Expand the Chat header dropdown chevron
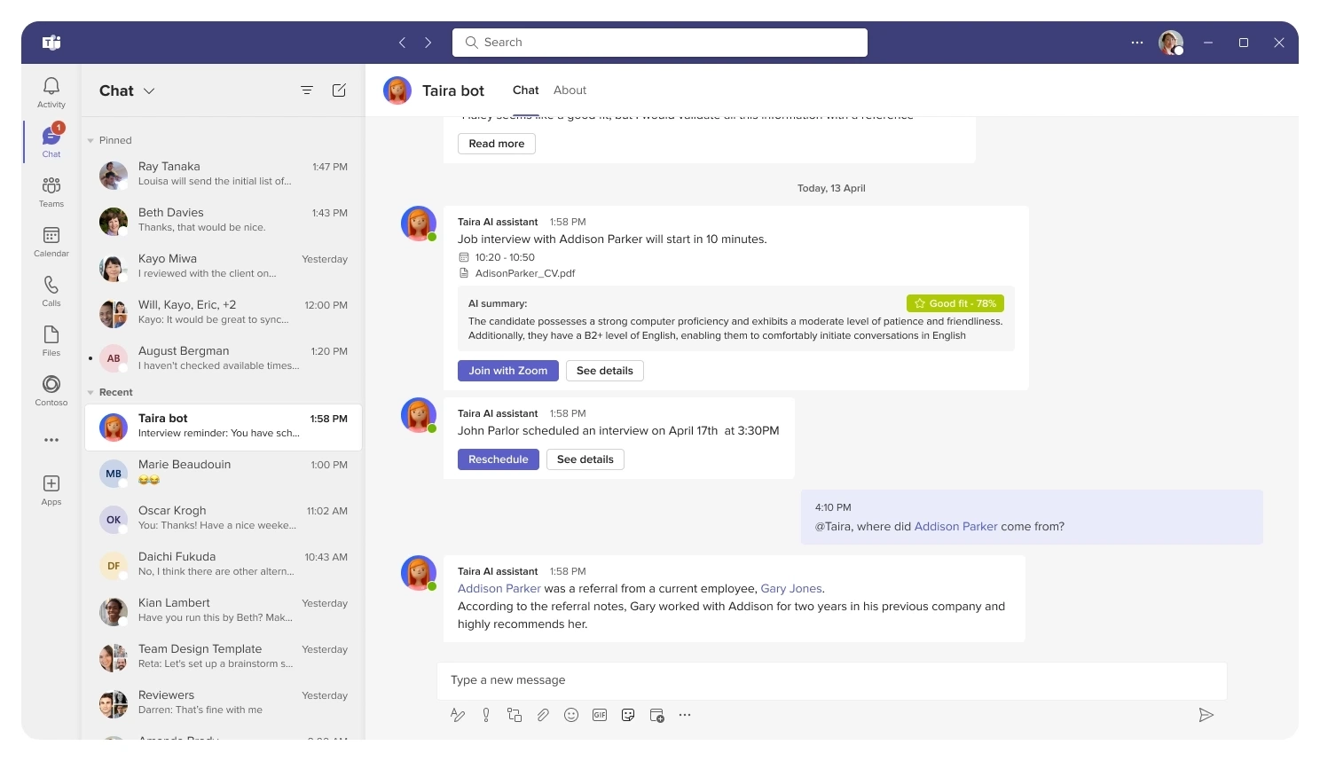The image size is (1320, 761). [x=149, y=90]
